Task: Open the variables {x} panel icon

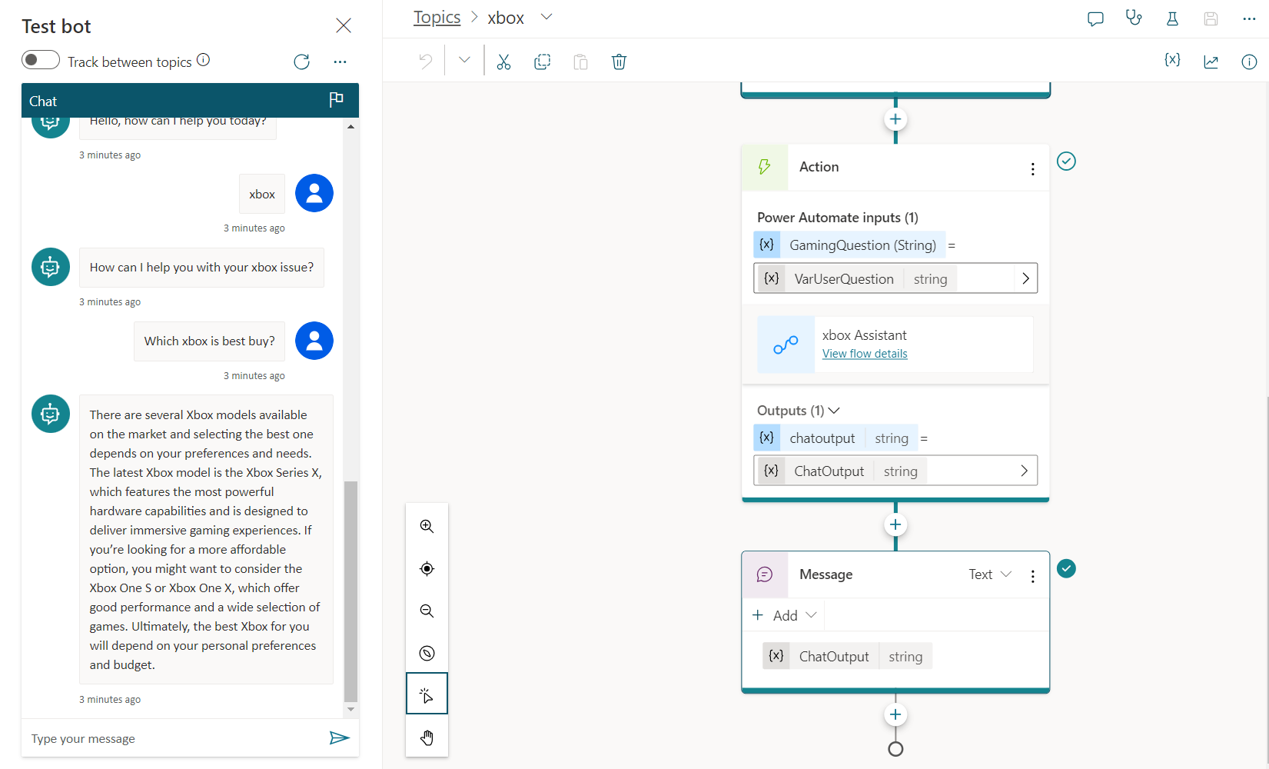Action: click(x=1172, y=61)
